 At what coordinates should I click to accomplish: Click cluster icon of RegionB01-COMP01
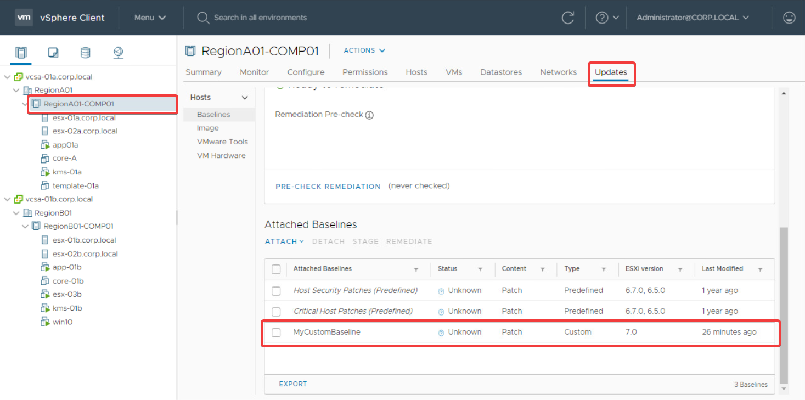click(x=36, y=226)
